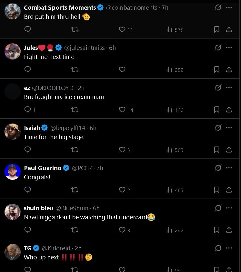Open Grok icon on shuin bleu's tweet
The image size is (241, 272).
(218, 208)
